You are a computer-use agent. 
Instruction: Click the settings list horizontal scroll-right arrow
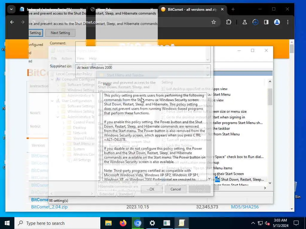coord(265,188)
